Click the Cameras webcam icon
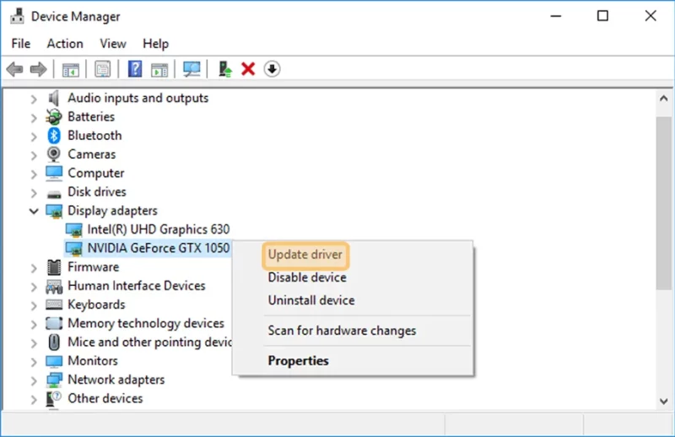Viewport: 675px width, 437px height. (54, 154)
